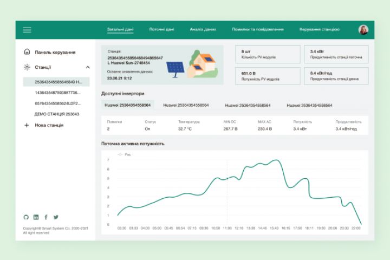The height and width of the screenshot is (260, 390).
Task: Click the plus icon for Нова станція
Action: click(x=27, y=125)
